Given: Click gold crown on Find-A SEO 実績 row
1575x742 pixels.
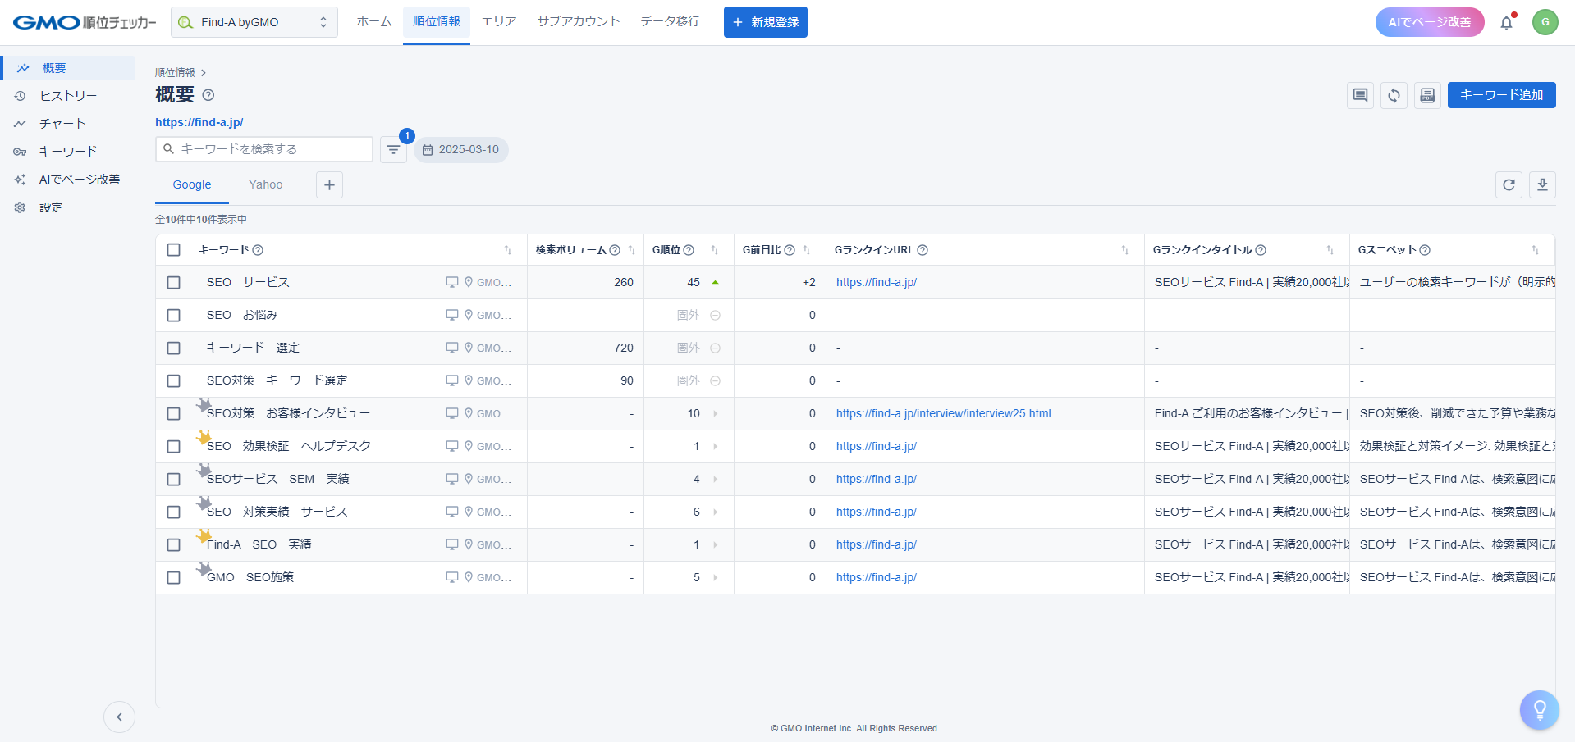Looking at the screenshot, I should (204, 536).
